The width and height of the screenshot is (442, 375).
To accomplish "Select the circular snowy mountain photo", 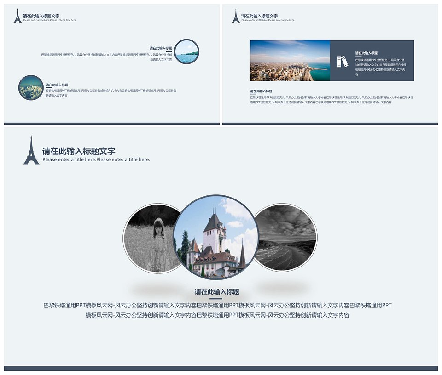I will point(31,87).
